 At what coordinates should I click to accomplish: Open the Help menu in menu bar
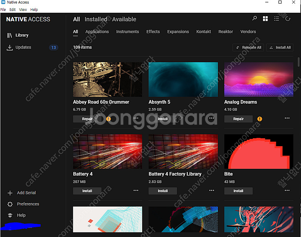click(34, 10)
